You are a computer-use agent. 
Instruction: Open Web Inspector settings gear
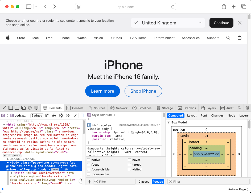247,108
